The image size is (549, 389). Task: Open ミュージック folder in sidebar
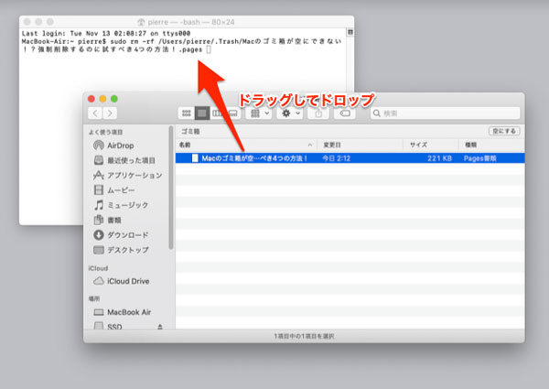coord(121,205)
